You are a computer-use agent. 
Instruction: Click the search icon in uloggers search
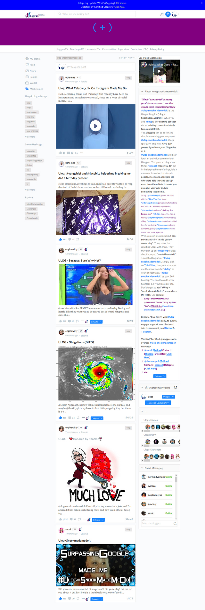tap(175, 523)
